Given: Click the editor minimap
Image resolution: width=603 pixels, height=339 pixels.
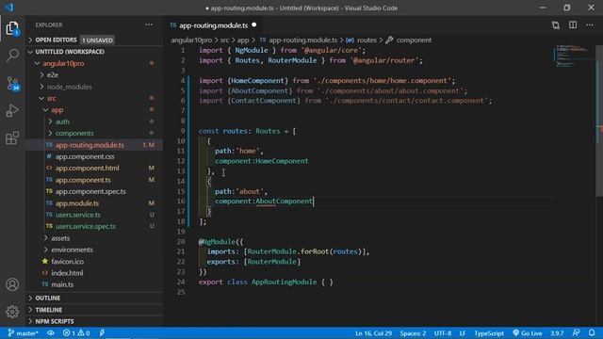Looking at the screenshot, I should pyautogui.click(x=573, y=56).
